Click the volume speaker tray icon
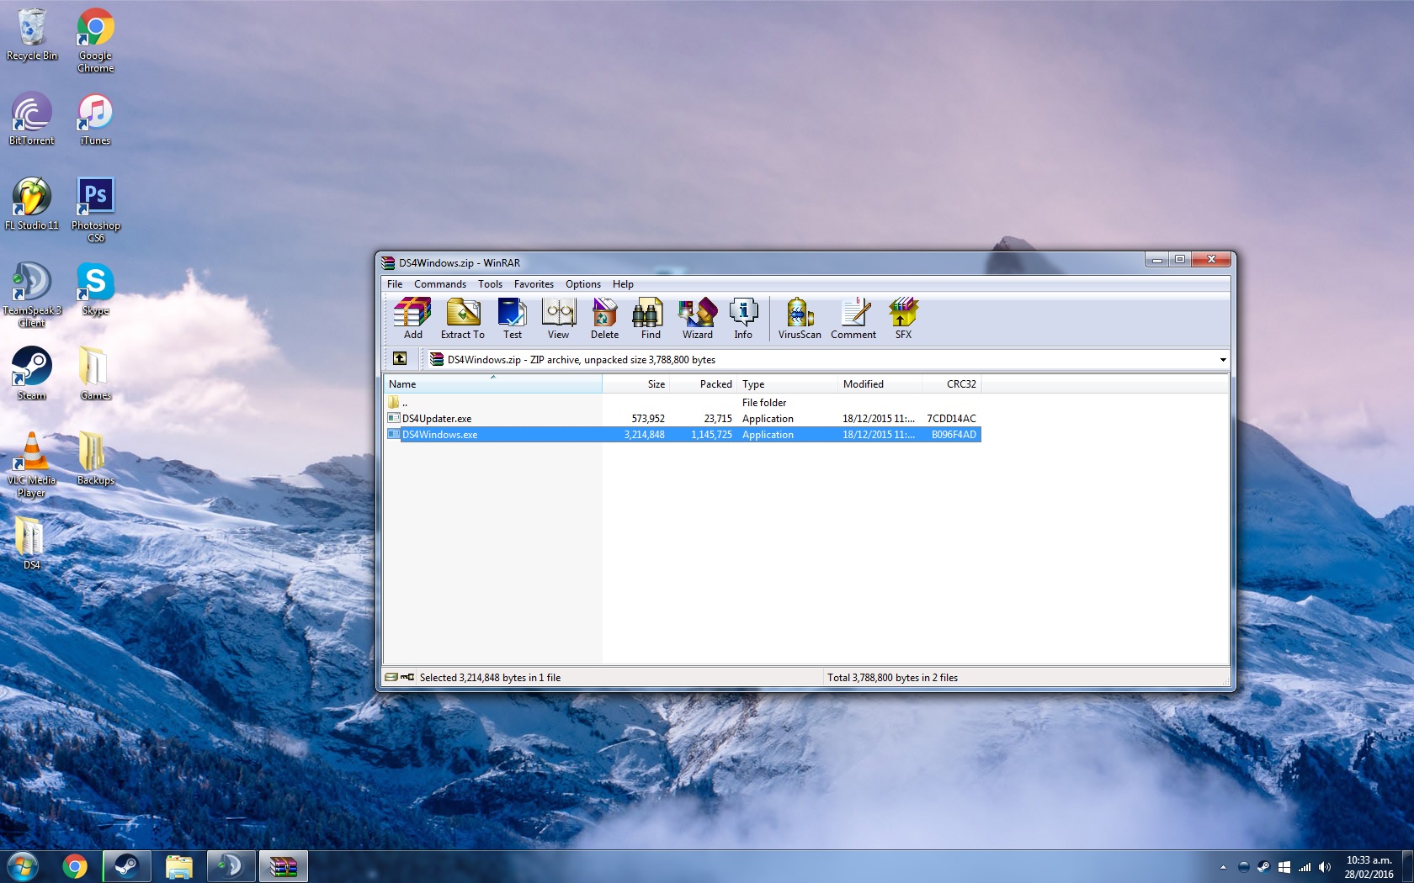Screen dimensions: 1414x883 (1325, 867)
